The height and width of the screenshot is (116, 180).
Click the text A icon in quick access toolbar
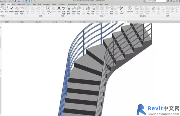[x=16, y=1]
